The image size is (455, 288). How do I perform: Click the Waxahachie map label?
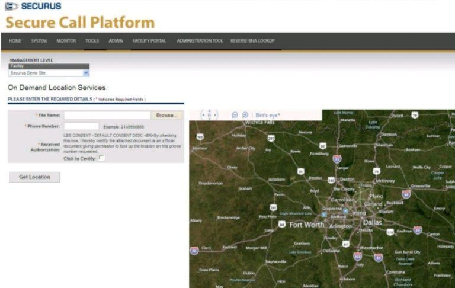pos(371,248)
